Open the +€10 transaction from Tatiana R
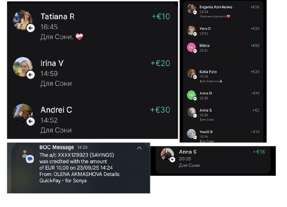 (x=161, y=17)
